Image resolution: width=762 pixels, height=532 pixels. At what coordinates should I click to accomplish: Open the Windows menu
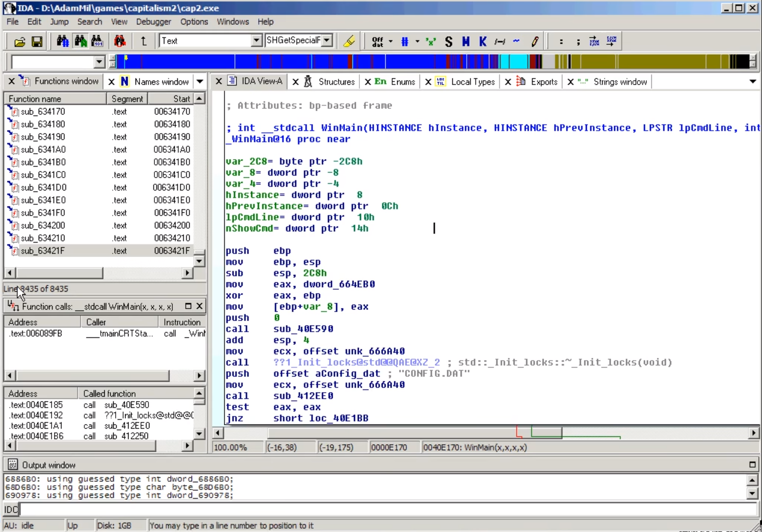pos(233,21)
